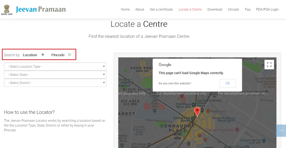Click the Haldiram's map marker

[x=208, y=111]
